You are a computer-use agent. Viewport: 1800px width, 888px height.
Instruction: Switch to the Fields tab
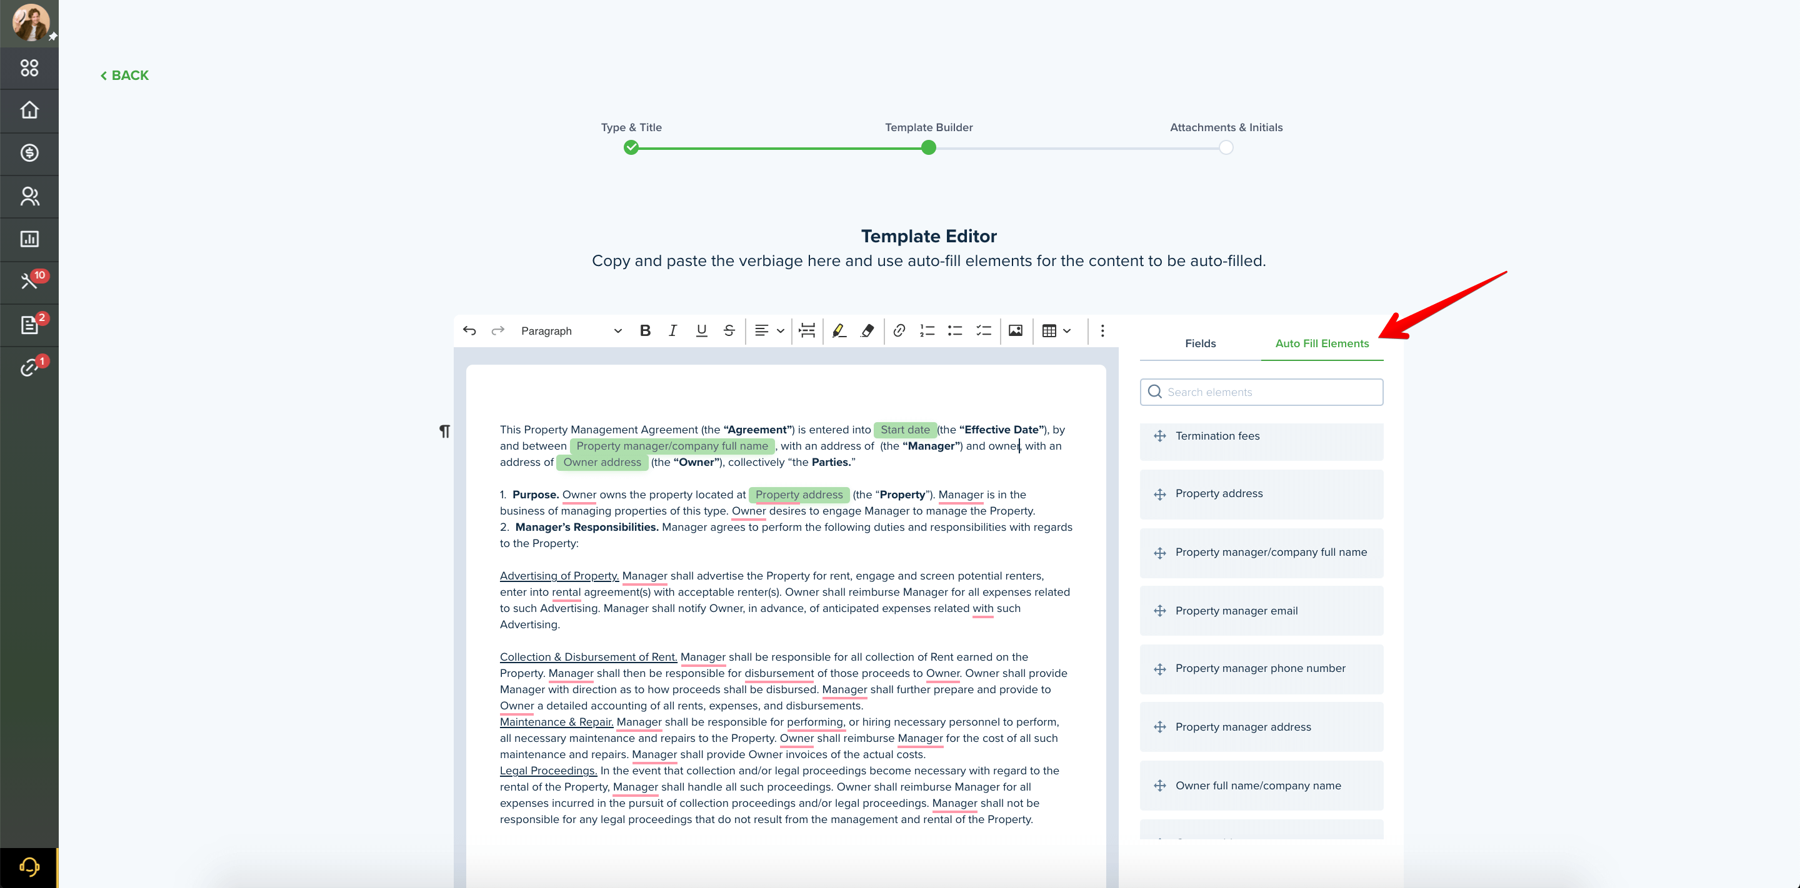[1201, 343]
